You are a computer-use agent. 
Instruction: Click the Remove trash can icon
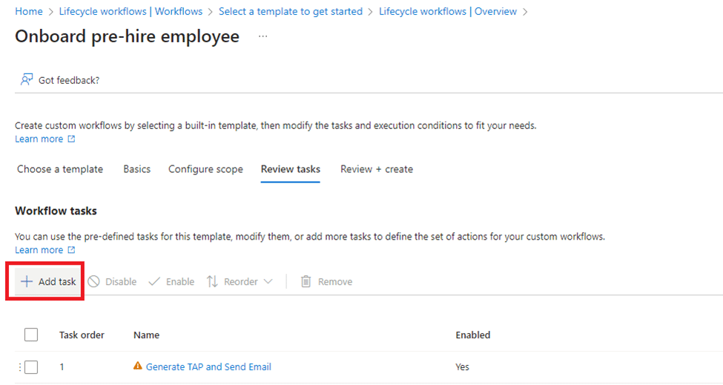(x=306, y=282)
